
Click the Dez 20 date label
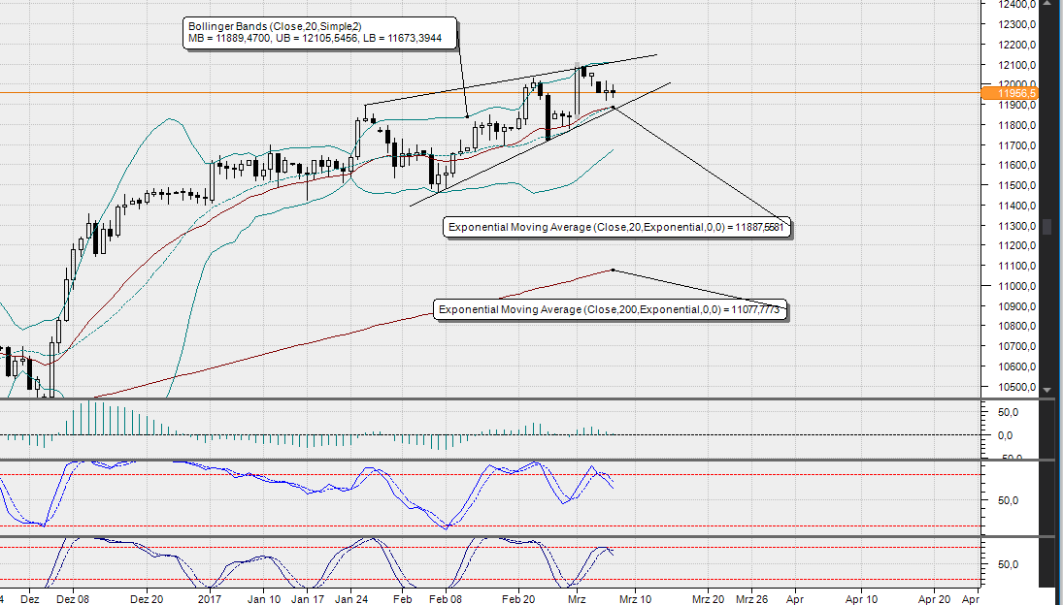[x=147, y=599]
